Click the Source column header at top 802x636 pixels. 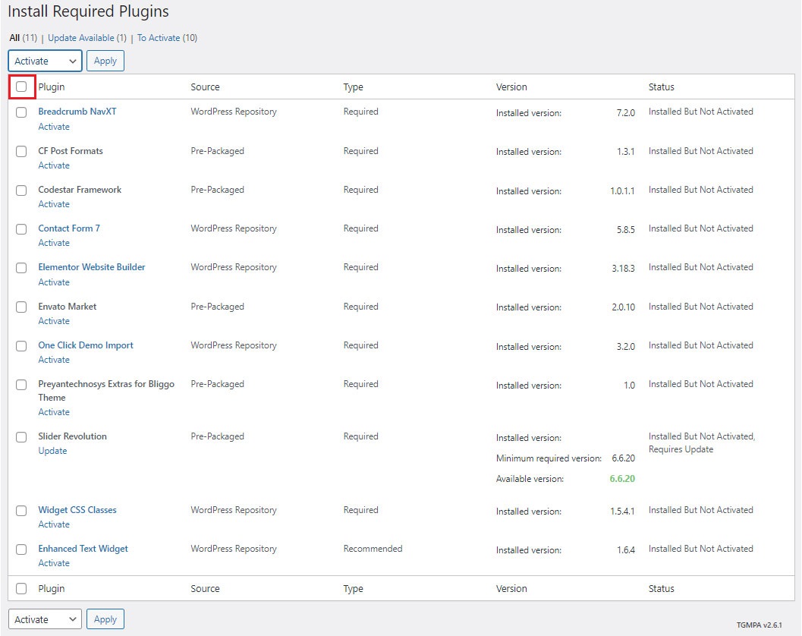click(x=205, y=87)
